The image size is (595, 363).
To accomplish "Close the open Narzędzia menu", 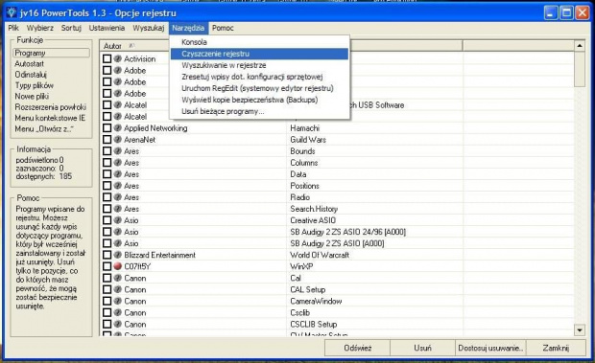I will pyautogui.click(x=188, y=28).
